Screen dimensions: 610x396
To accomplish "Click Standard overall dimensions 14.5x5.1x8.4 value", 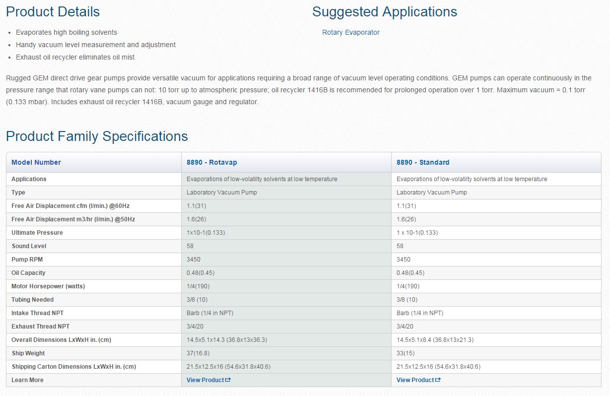I will point(435,340).
